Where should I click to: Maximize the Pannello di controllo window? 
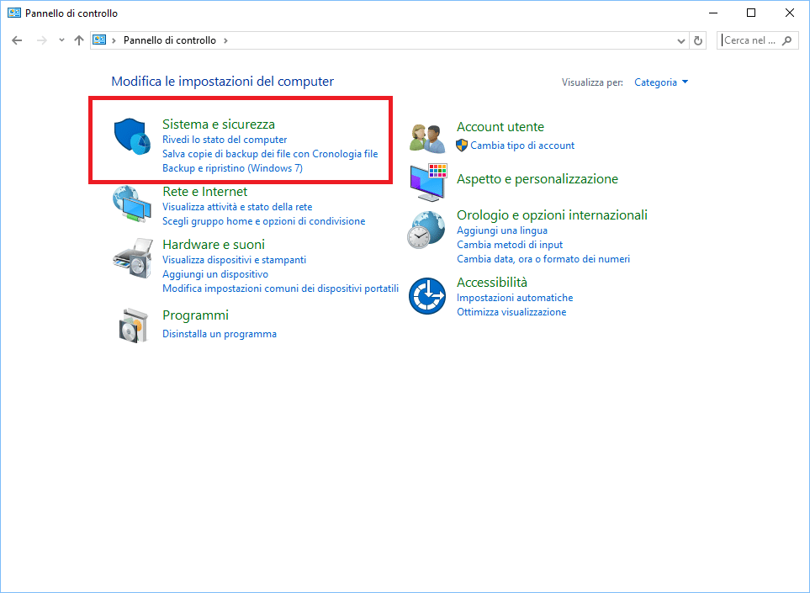751,13
